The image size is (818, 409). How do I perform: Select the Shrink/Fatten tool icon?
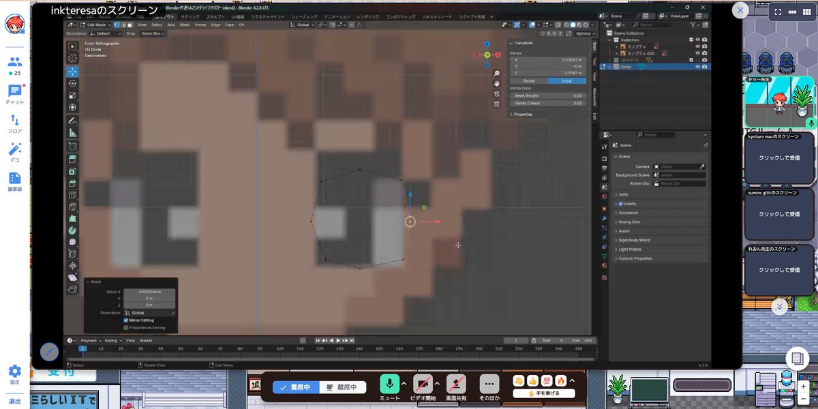[72, 265]
